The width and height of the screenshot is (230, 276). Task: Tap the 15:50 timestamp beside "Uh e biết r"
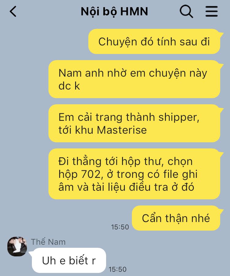(117, 269)
